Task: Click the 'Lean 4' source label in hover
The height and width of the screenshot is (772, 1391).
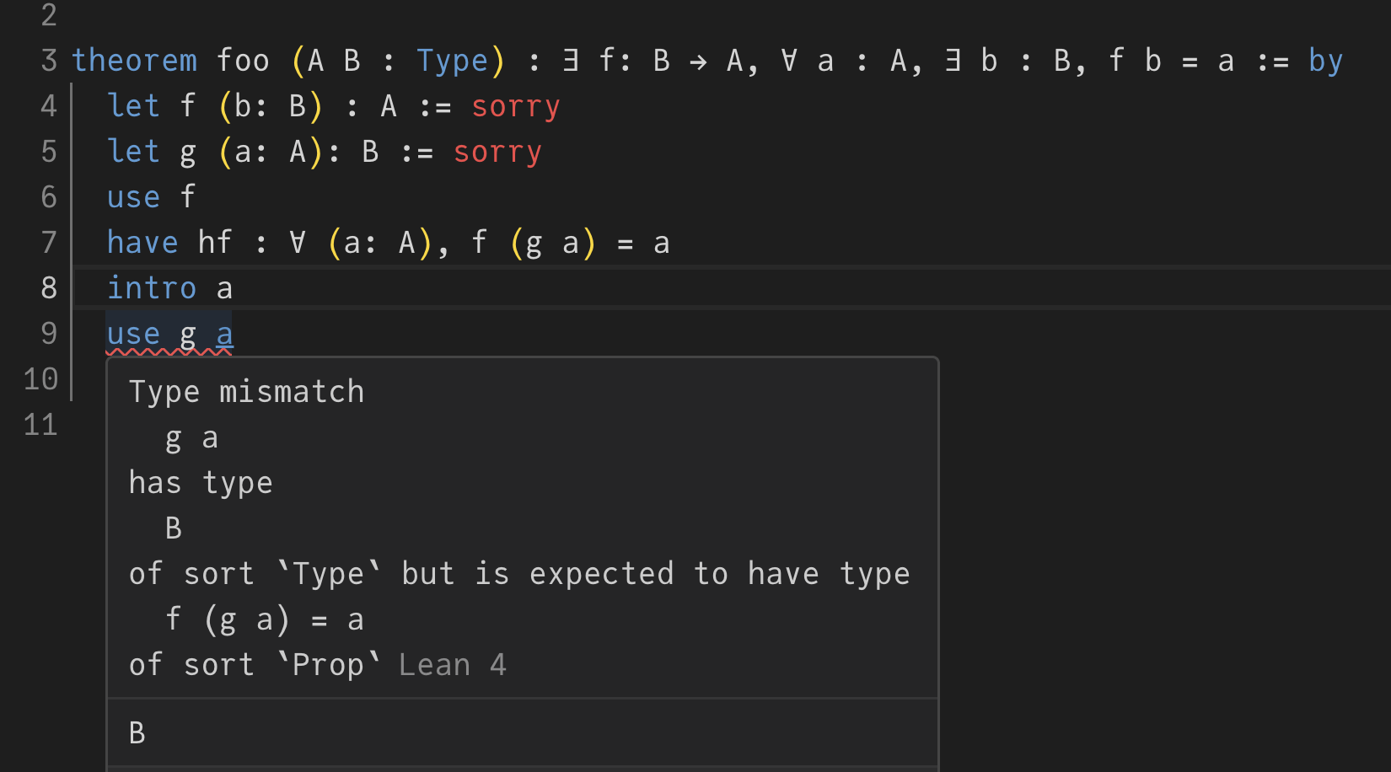Action: 453,665
